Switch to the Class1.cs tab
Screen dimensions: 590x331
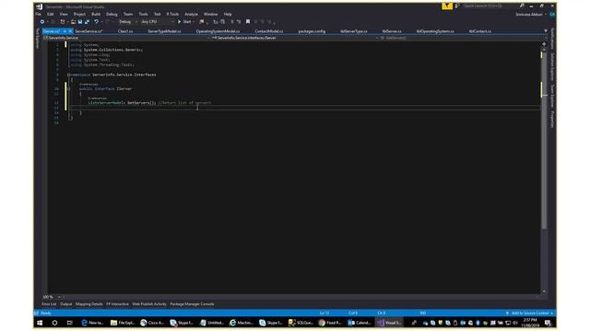click(125, 31)
